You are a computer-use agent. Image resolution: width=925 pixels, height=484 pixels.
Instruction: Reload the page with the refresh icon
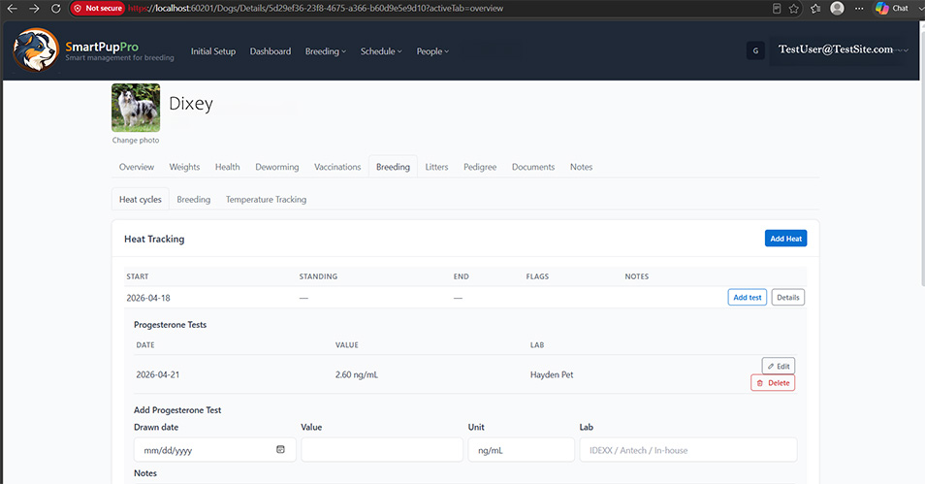pos(56,9)
